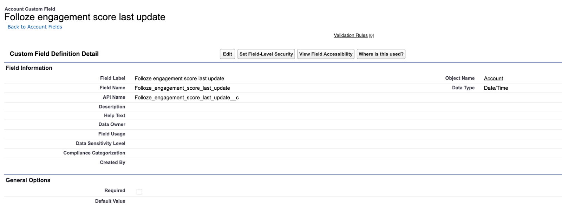Image resolution: width=562 pixels, height=214 pixels.
Task: Select the Field Information section header
Action: (x=29, y=68)
